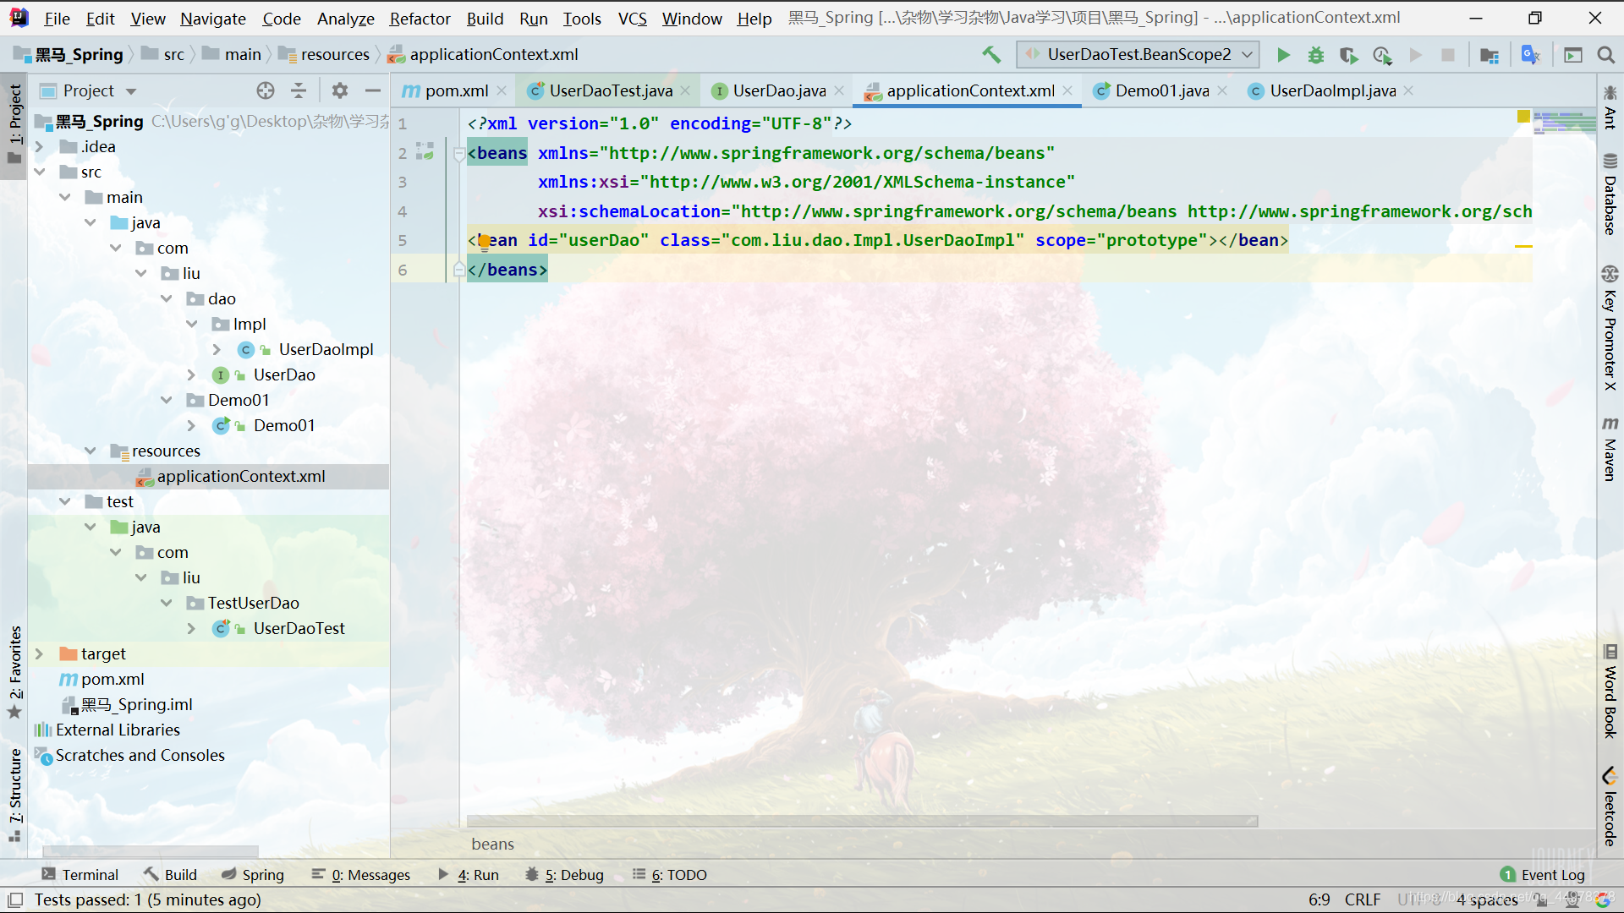
Task: Click the beans breadcrumb below the editor
Action: [x=492, y=844]
